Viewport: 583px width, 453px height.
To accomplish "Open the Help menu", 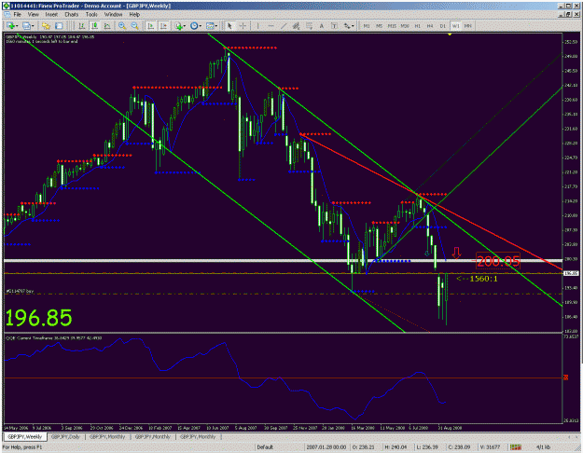I will (x=134, y=15).
